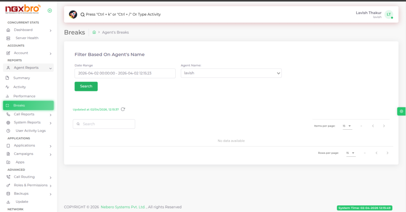This screenshot has width=406, height=212.
Task: Open the Nebero Systems Pvt. Ltd. link
Action: tap(123, 207)
